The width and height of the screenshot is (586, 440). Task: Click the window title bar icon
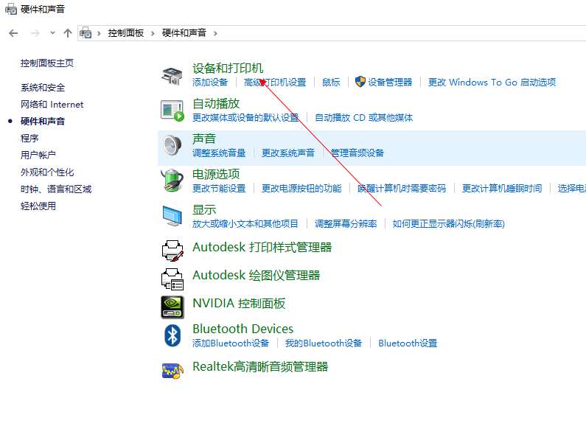11,9
